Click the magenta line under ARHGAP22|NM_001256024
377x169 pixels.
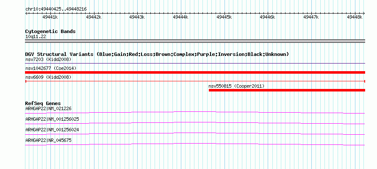(195, 133)
